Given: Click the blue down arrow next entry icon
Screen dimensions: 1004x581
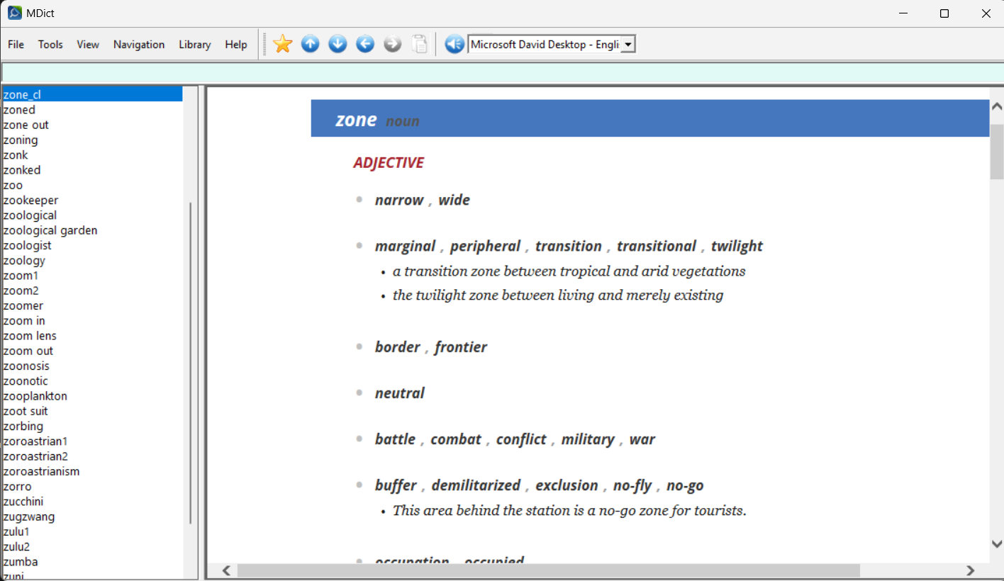Looking at the screenshot, I should click(338, 44).
